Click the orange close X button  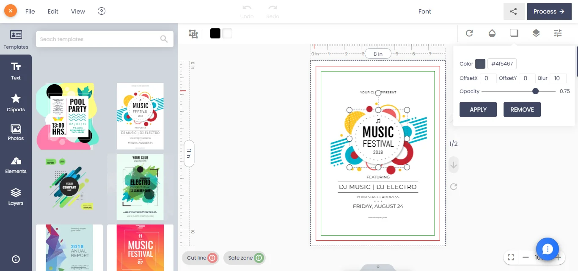click(11, 11)
